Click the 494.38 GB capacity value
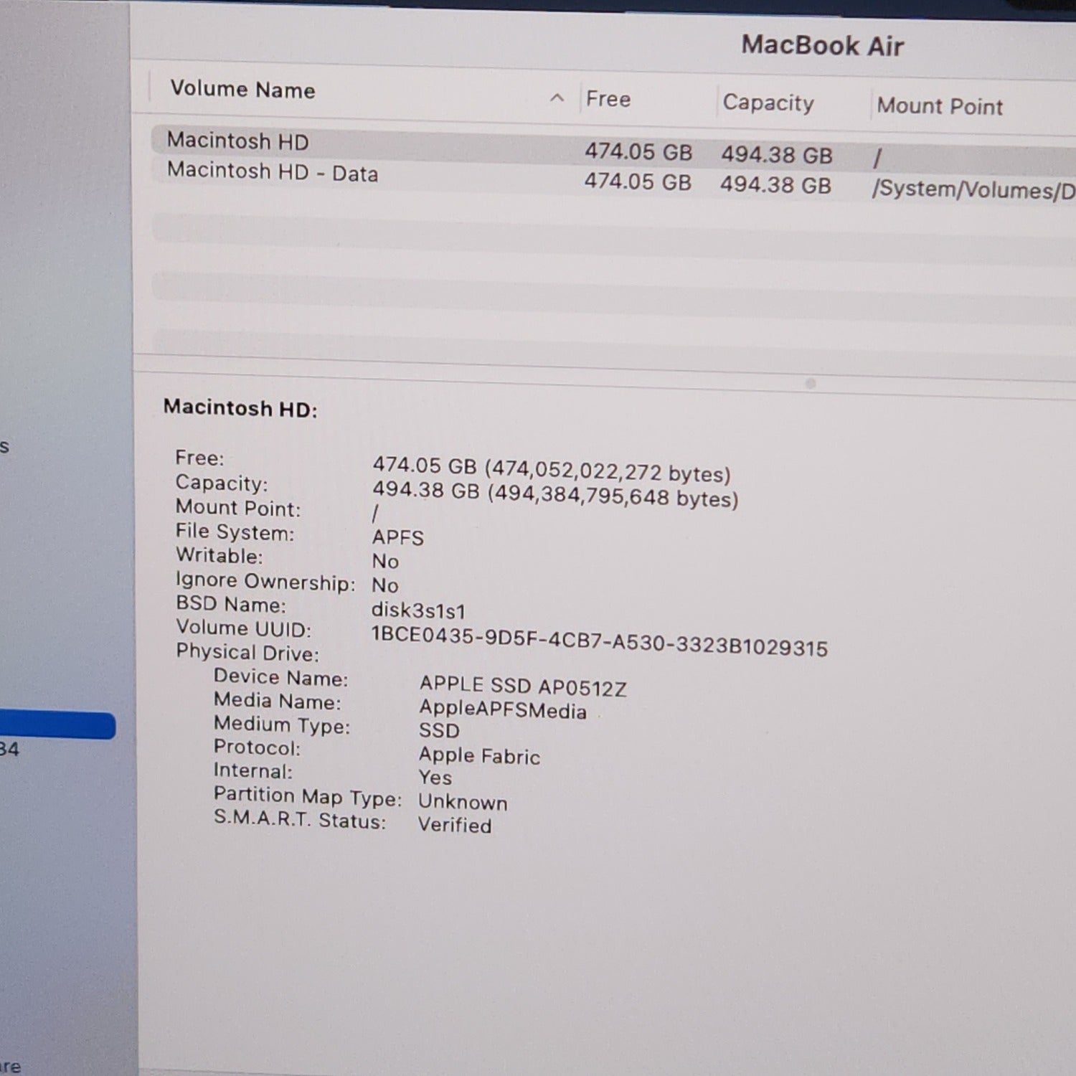The height and width of the screenshot is (1076, 1076). 776,155
